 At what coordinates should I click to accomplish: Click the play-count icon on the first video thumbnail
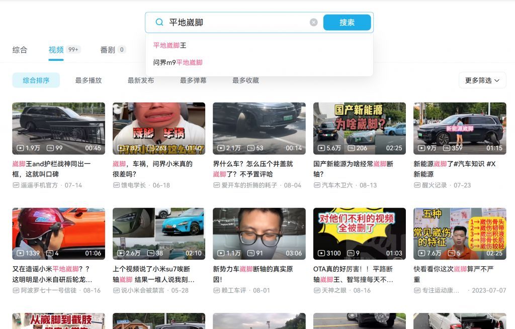(21, 148)
